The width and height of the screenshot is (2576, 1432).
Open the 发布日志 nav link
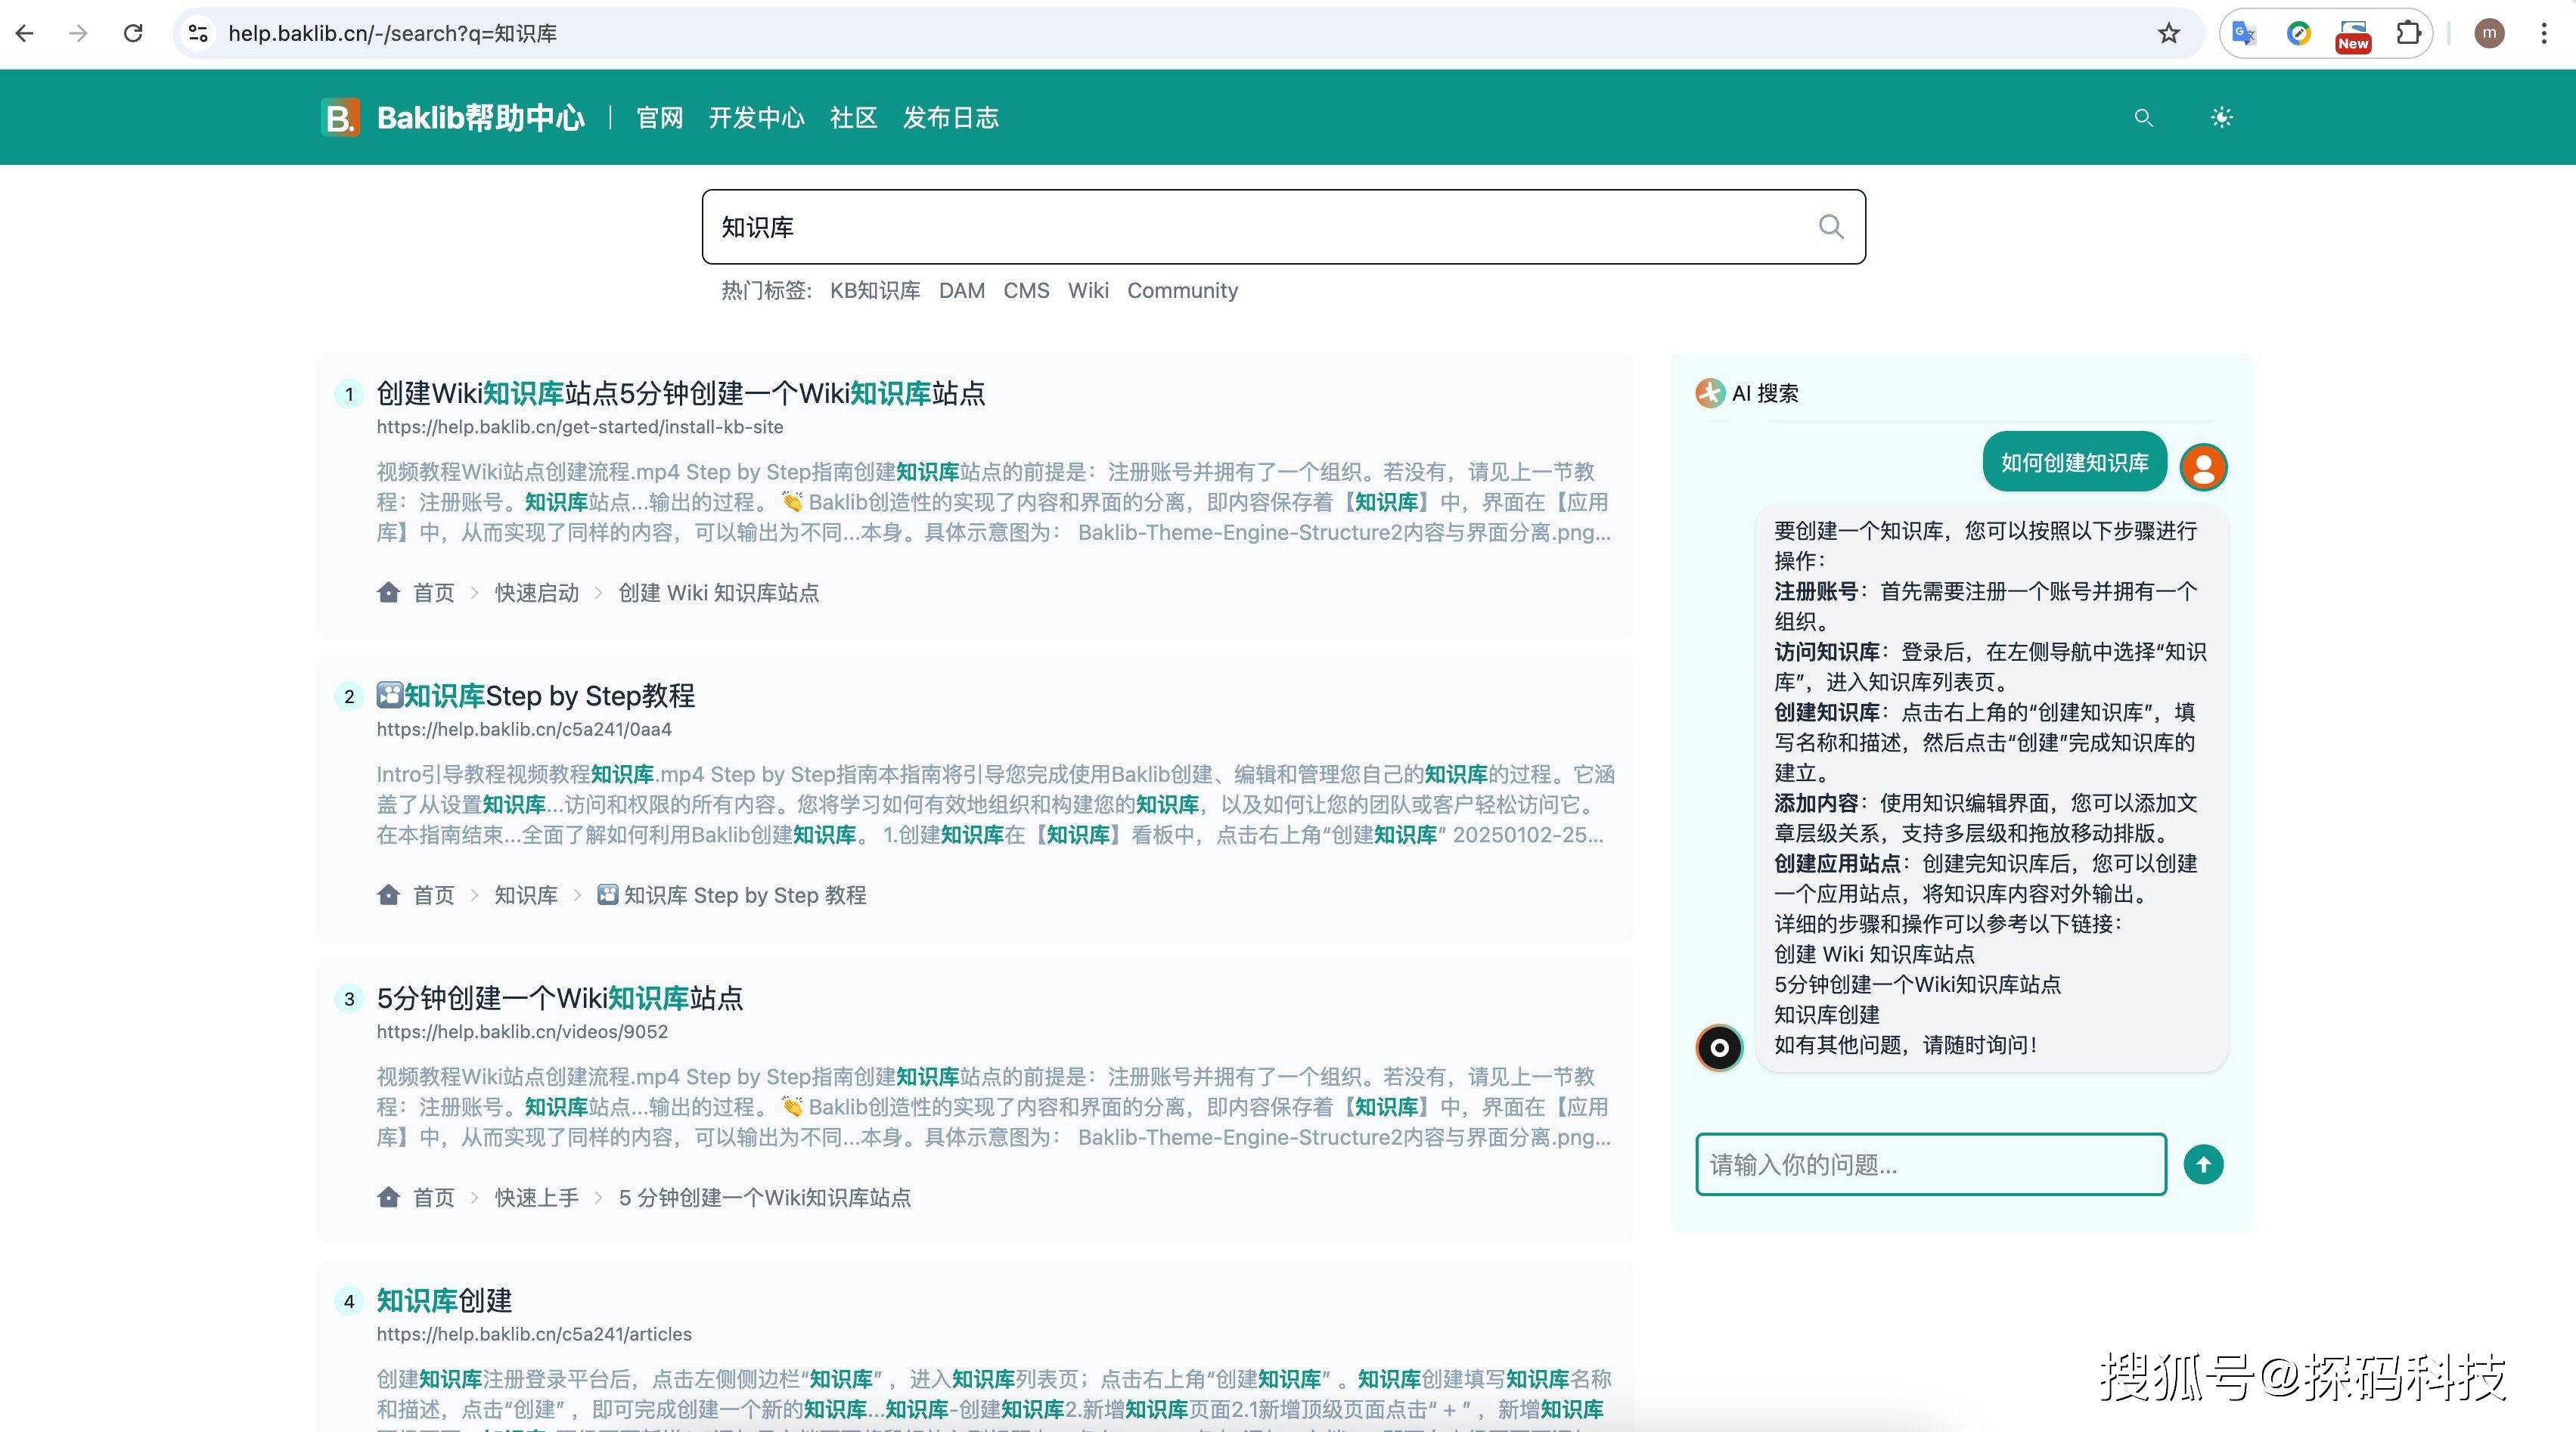(x=951, y=118)
